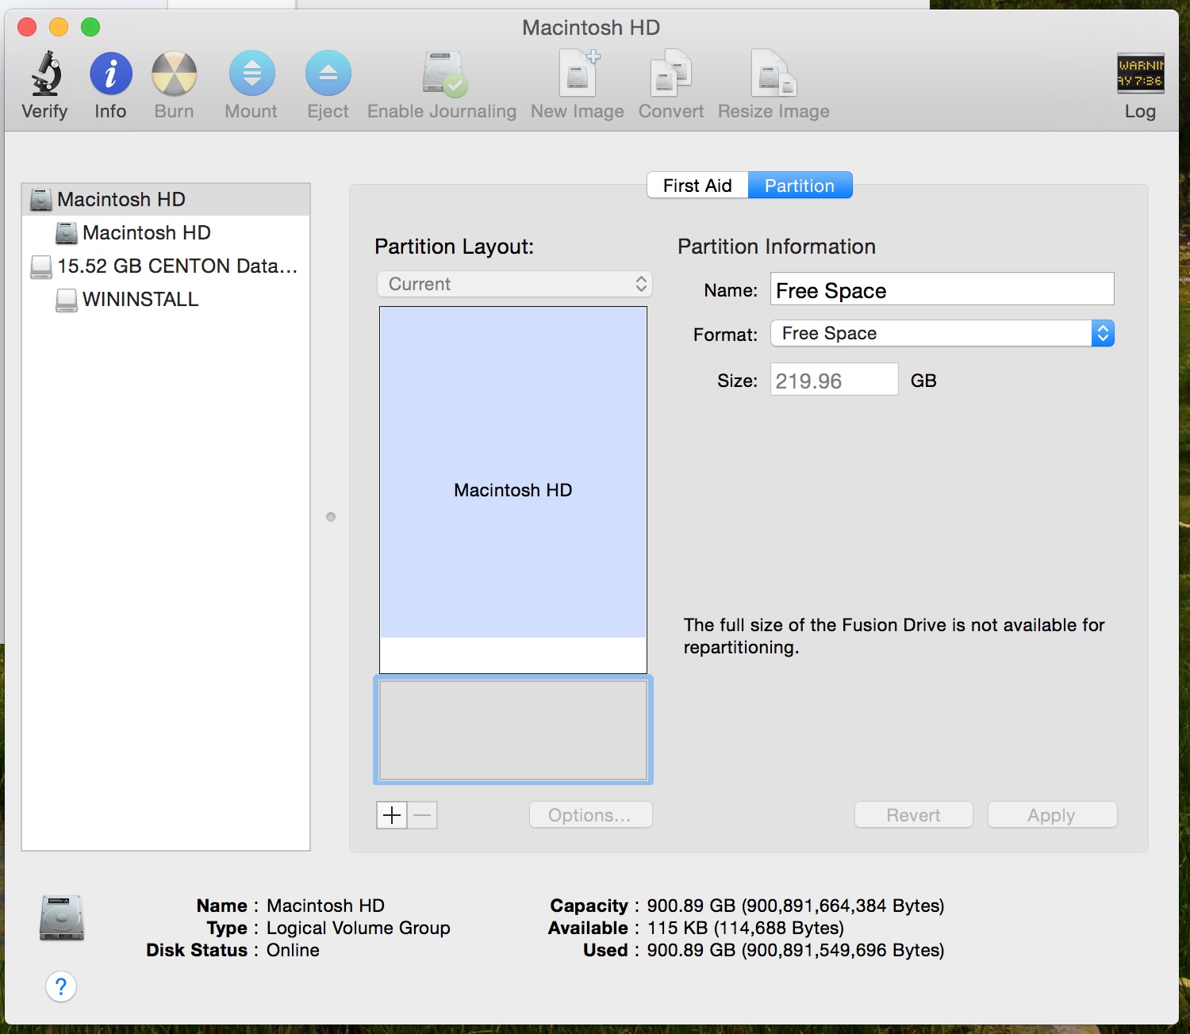The width and height of the screenshot is (1190, 1034).
Task: Open the Log viewer icon
Action: [1140, 74]
